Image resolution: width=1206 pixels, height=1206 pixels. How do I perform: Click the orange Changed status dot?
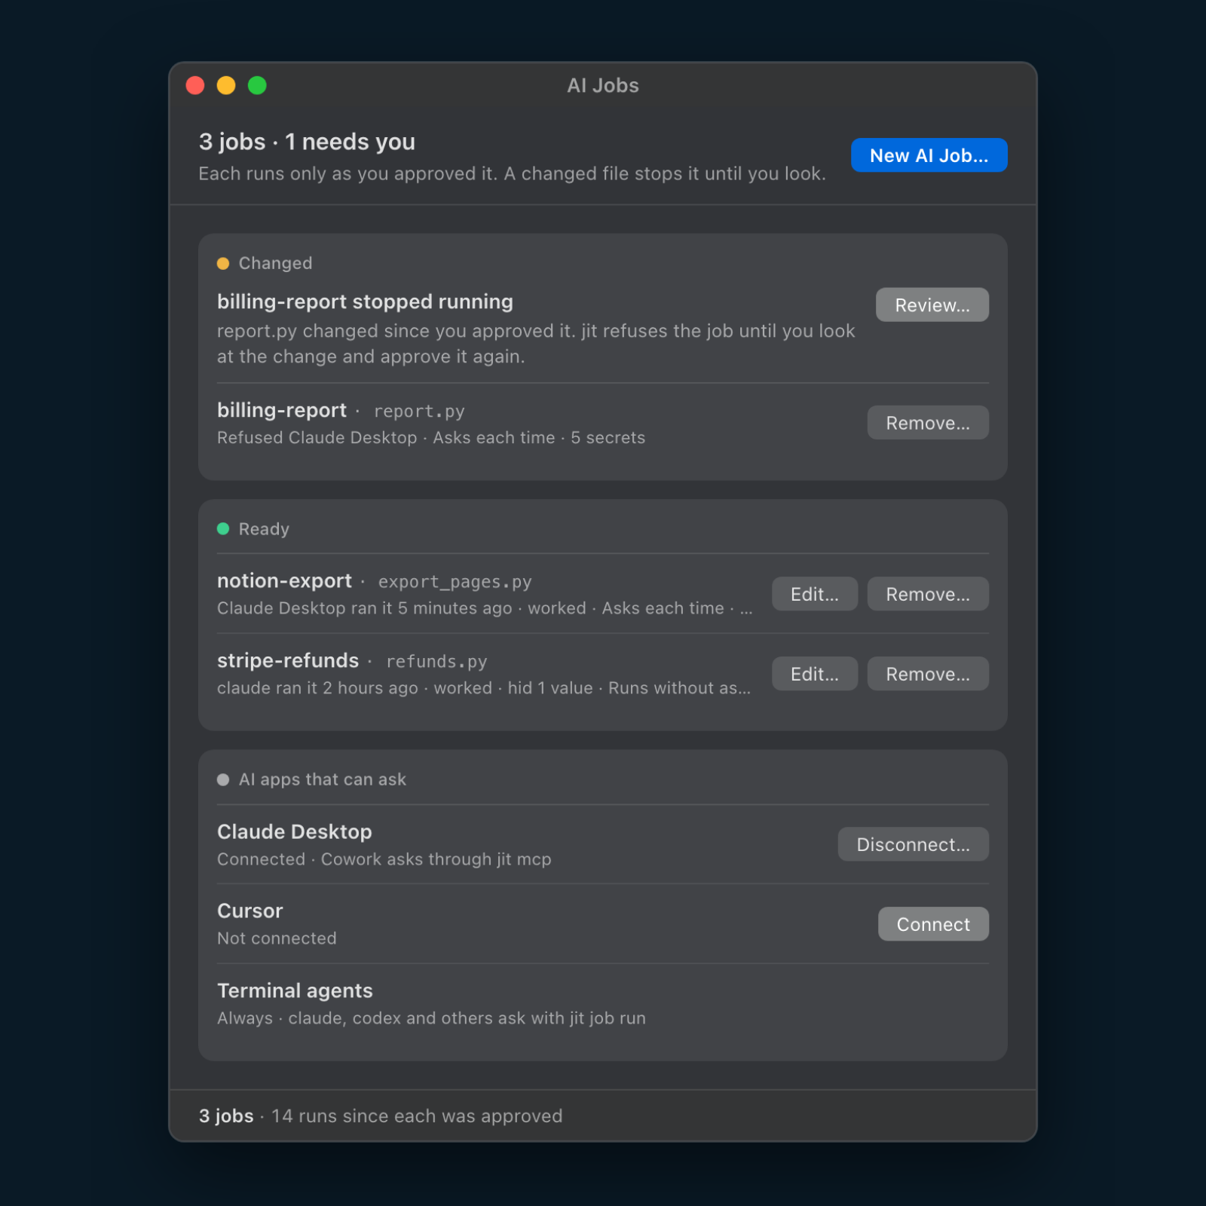point(223,264)
